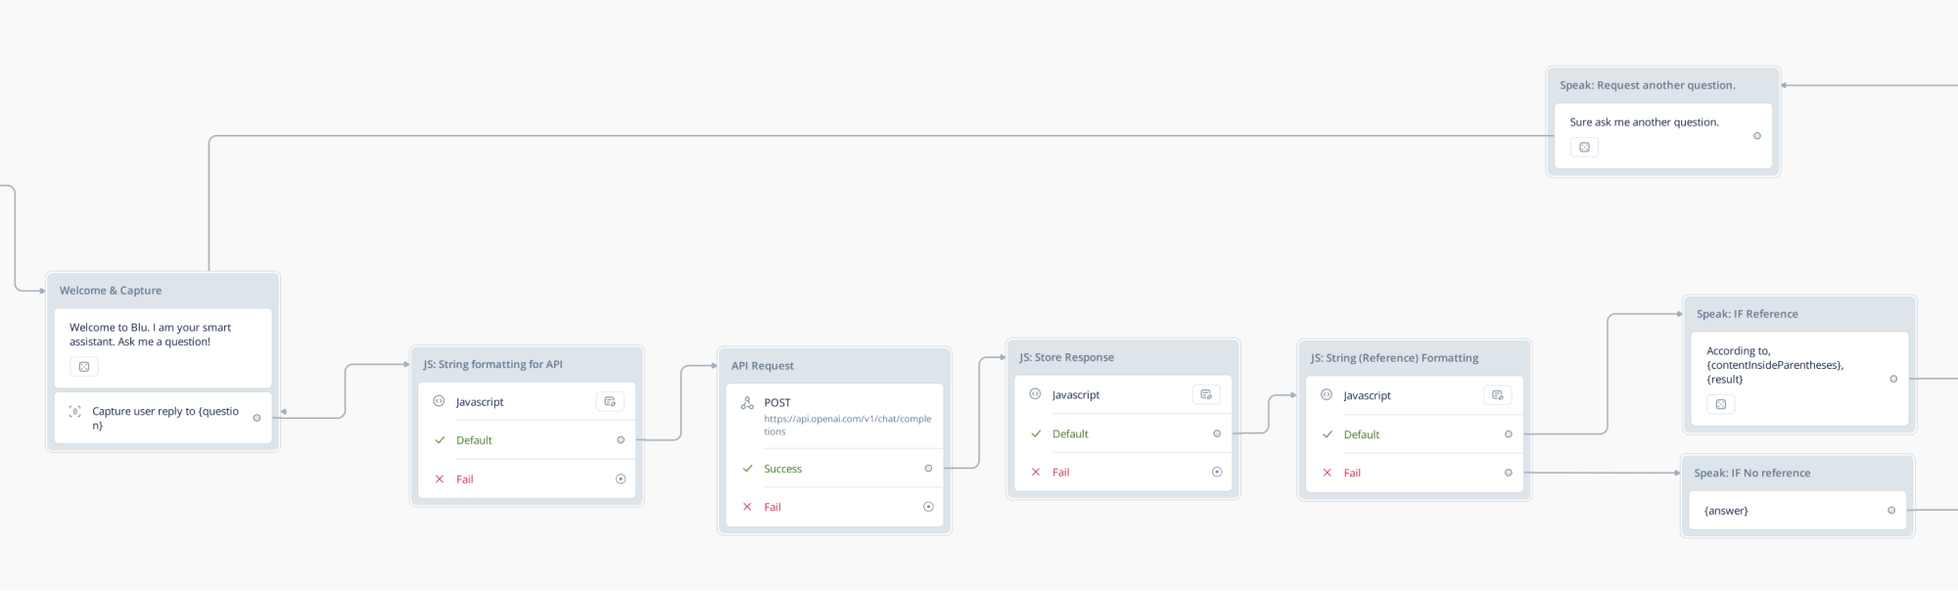The image size is (1958, 591).
Task: Select the "Welcome & Capture" node header
Action: [x=111, y=290]
